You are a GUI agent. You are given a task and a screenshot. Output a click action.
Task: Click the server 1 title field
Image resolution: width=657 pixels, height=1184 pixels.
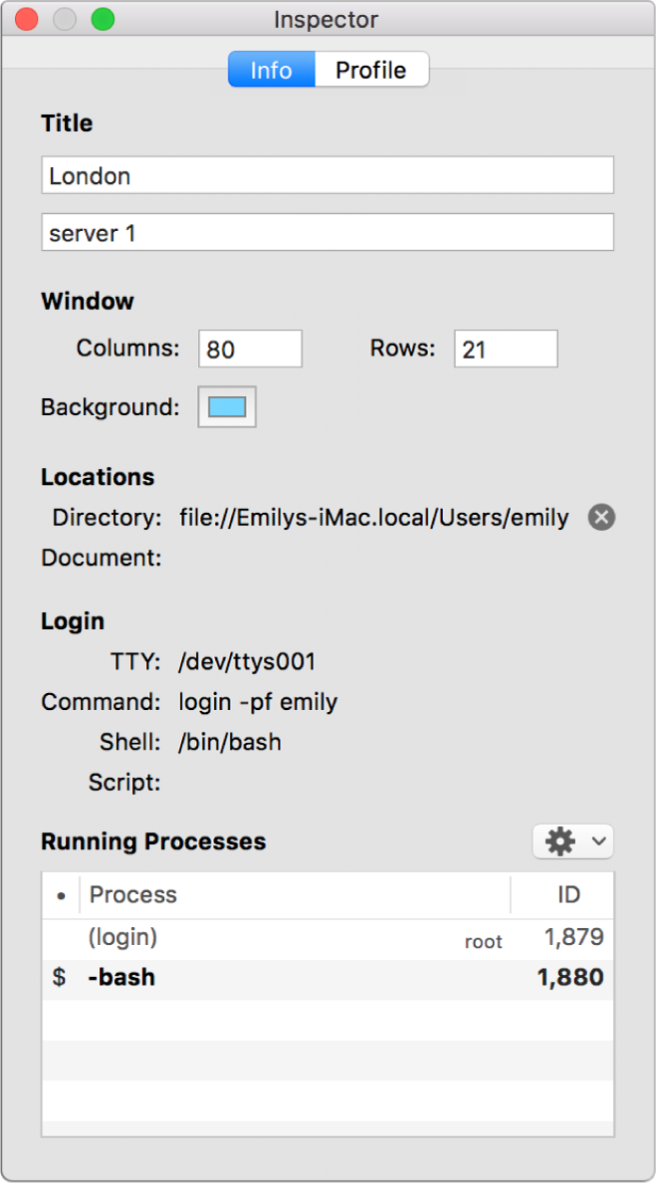pos(328,234)
